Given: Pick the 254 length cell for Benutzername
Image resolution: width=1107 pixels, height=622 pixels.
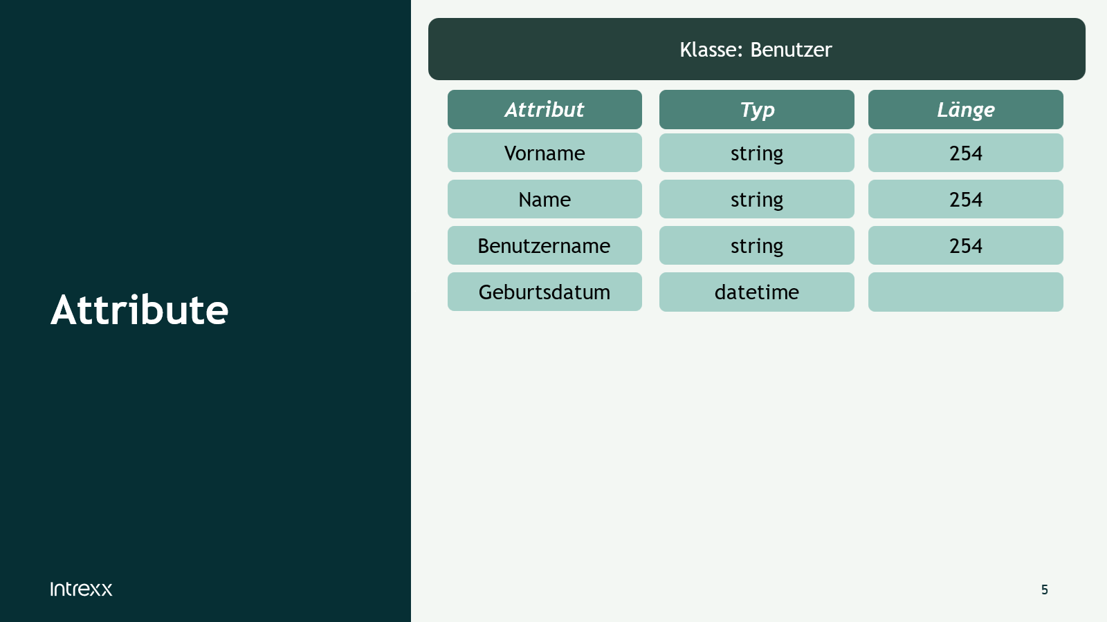Looking at the screenshot, I should (x=965, y=245).
